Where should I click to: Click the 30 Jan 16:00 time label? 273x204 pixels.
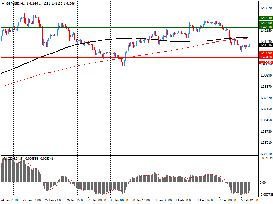141,200
